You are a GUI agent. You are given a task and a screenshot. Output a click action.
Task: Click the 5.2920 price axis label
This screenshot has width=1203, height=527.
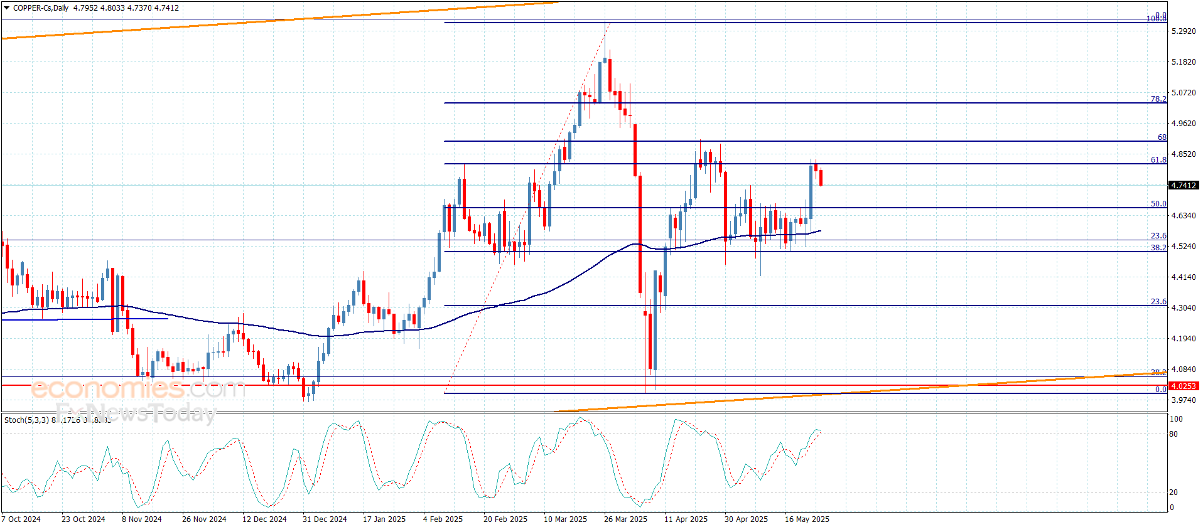click(x=1183, y=31)
